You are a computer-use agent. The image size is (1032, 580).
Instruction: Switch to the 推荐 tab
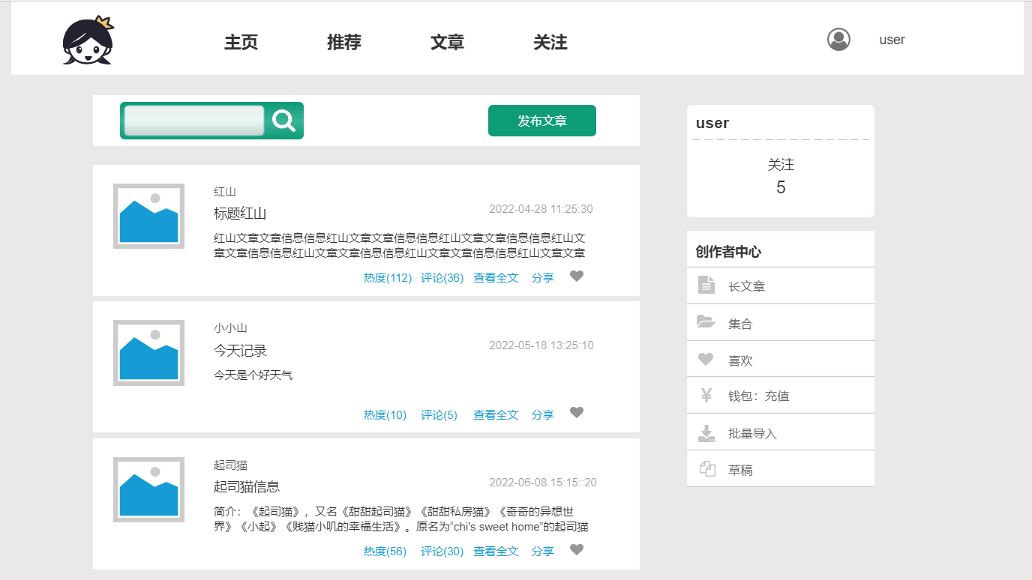point(343,43)
